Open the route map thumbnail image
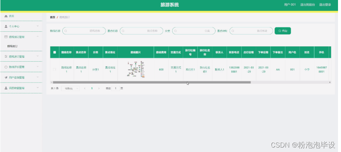 point(135,69)
